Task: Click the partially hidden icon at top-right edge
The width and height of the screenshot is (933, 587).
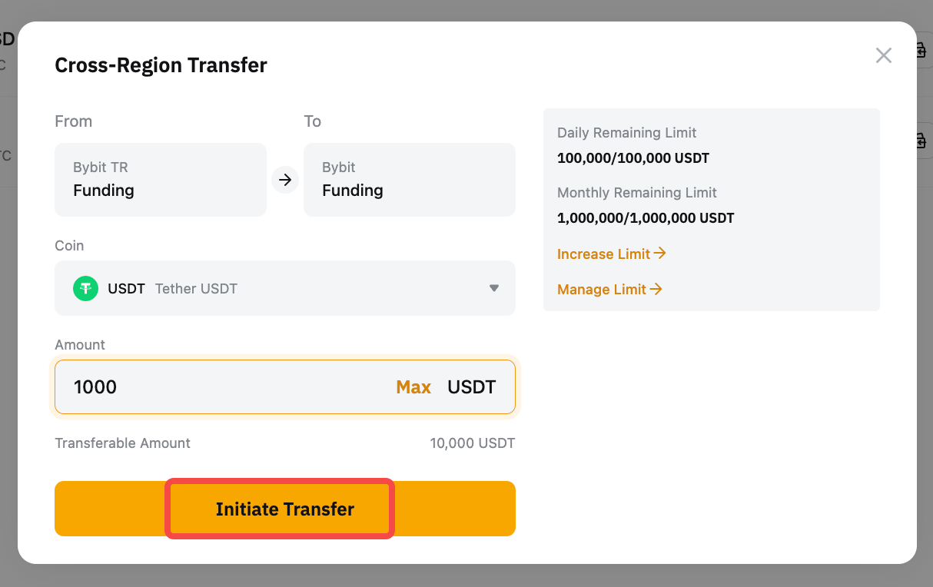Action: 921,51
